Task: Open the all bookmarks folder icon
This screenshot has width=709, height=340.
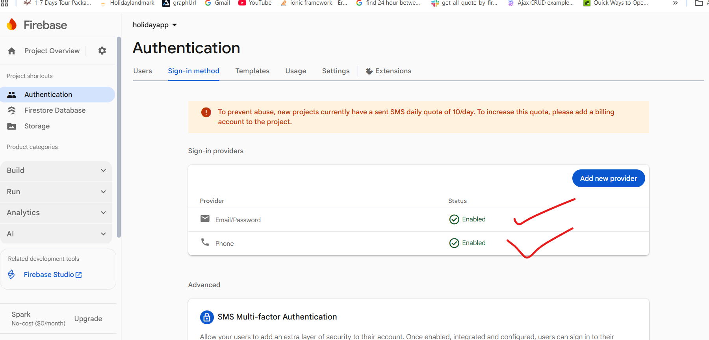Action: pos(699,3)
